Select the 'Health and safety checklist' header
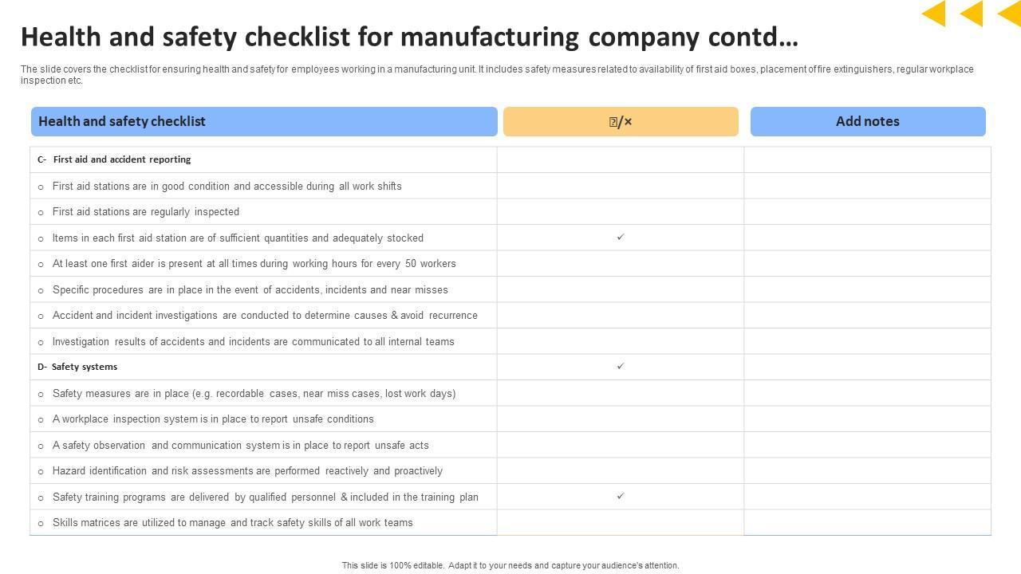 (x=122, y=122)
